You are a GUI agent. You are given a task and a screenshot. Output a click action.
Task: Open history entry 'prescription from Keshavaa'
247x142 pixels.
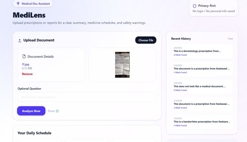202,104
